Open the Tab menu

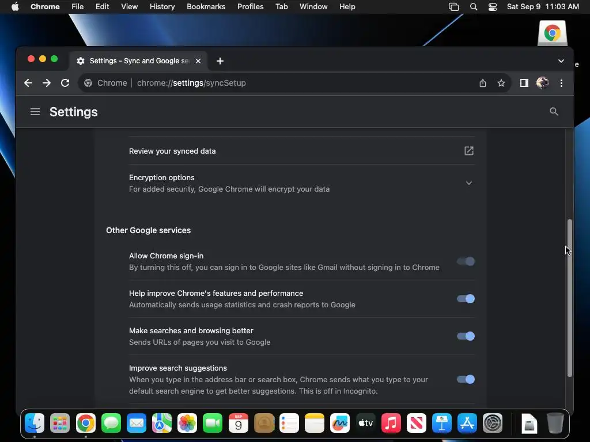point(281,6)
